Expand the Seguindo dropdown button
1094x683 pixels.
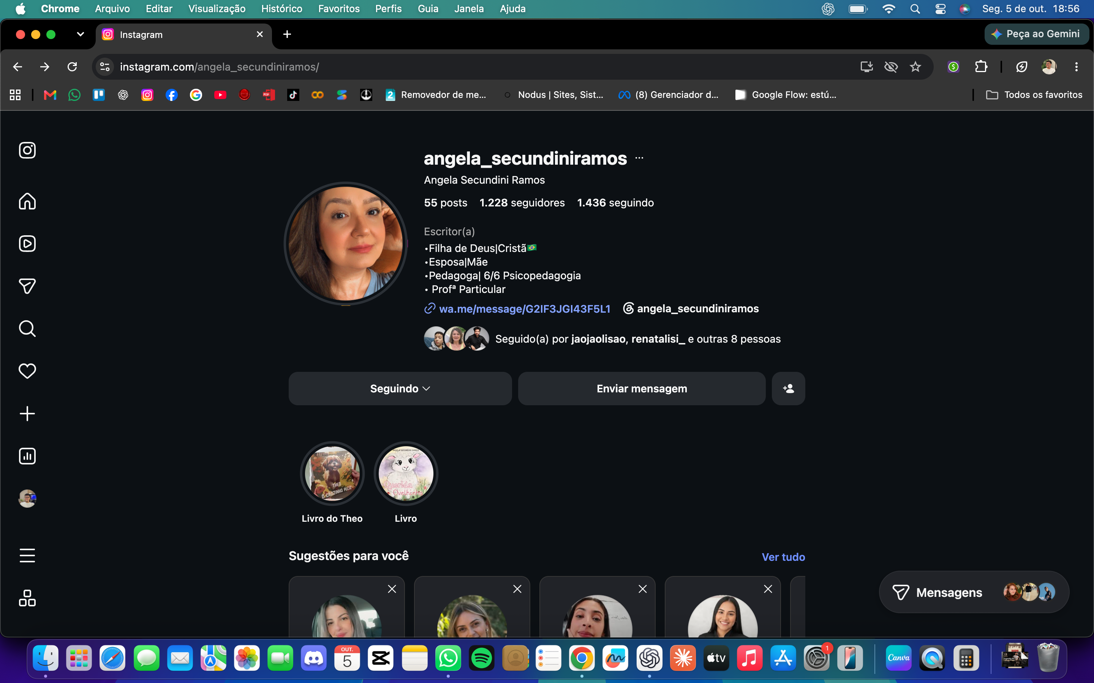point(400,389)
